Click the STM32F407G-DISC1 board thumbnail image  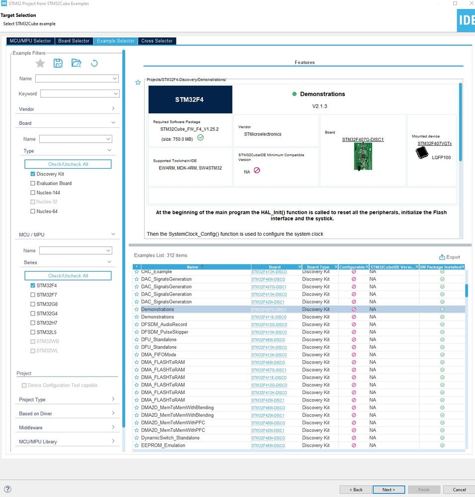tap(363, 156)
